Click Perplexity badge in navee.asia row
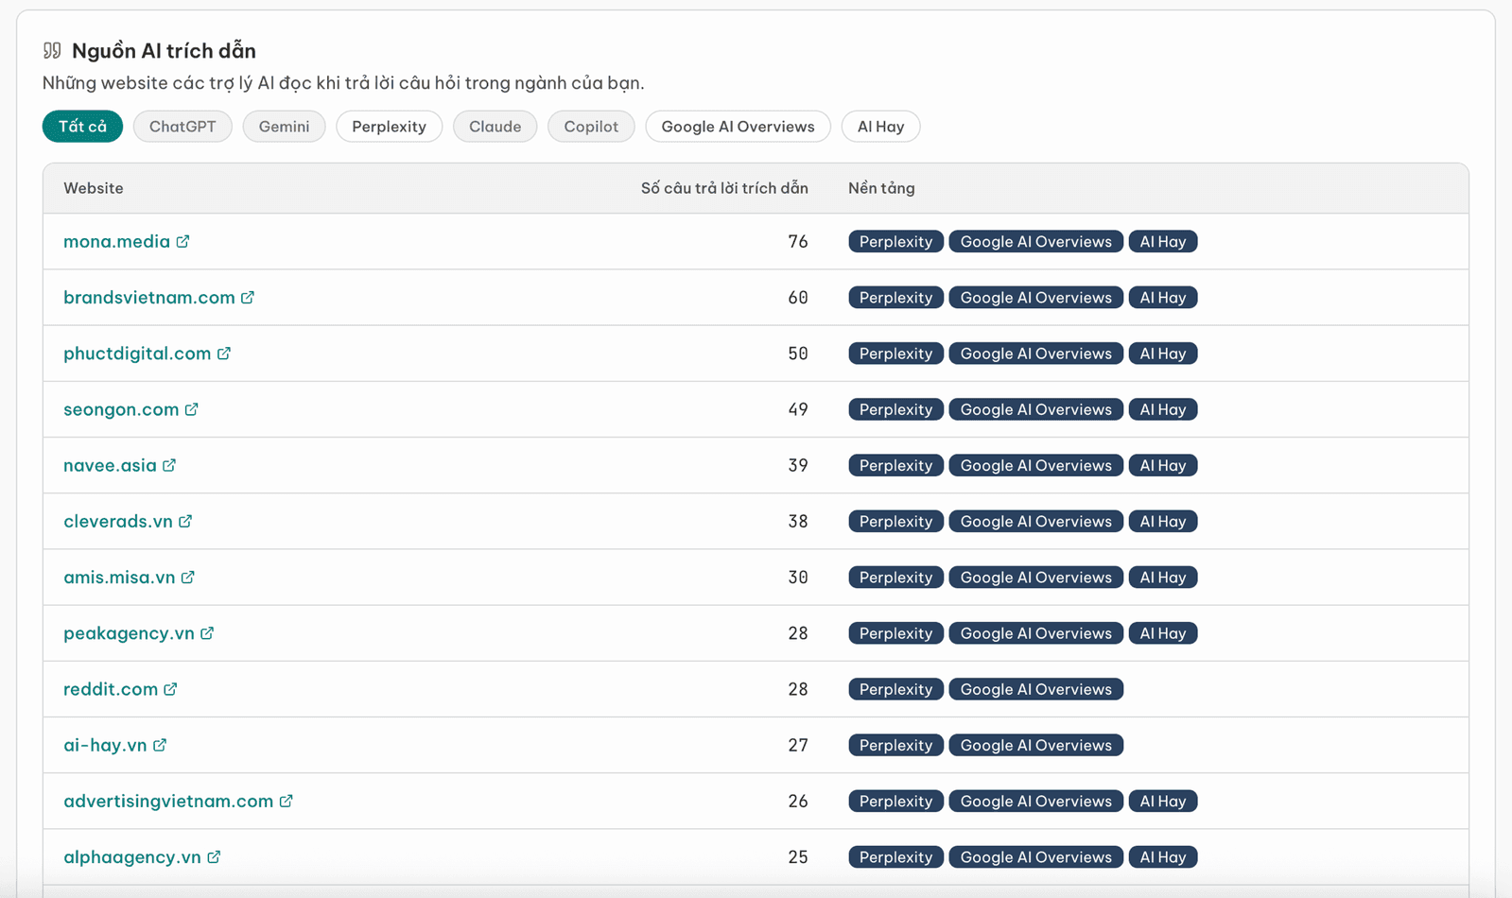1512x898 pixels. (895, 465)
